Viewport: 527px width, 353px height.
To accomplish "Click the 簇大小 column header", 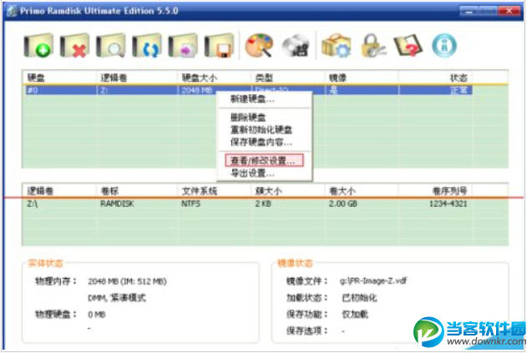I will click(268, 191).
